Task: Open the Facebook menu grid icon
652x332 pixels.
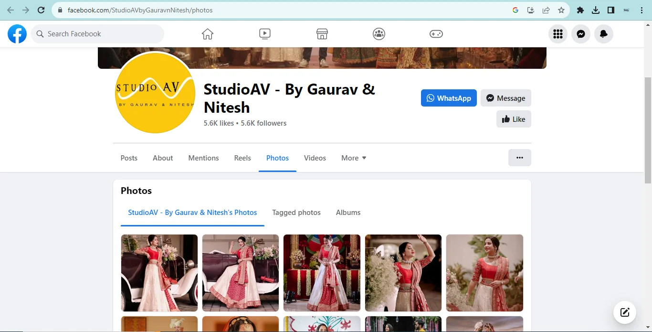Action: 558,34
